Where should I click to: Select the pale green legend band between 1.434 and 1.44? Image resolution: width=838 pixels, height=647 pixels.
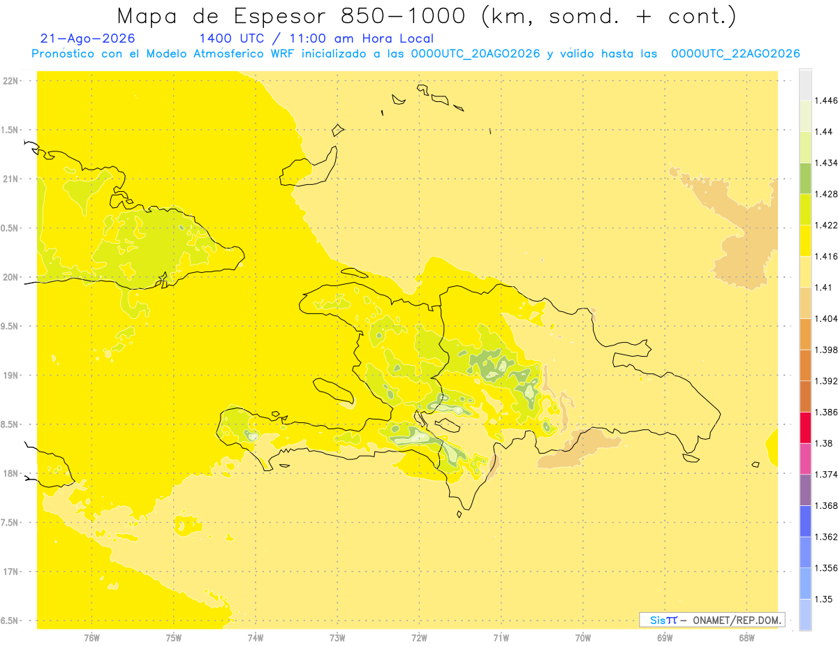click(x=805, y=147)
